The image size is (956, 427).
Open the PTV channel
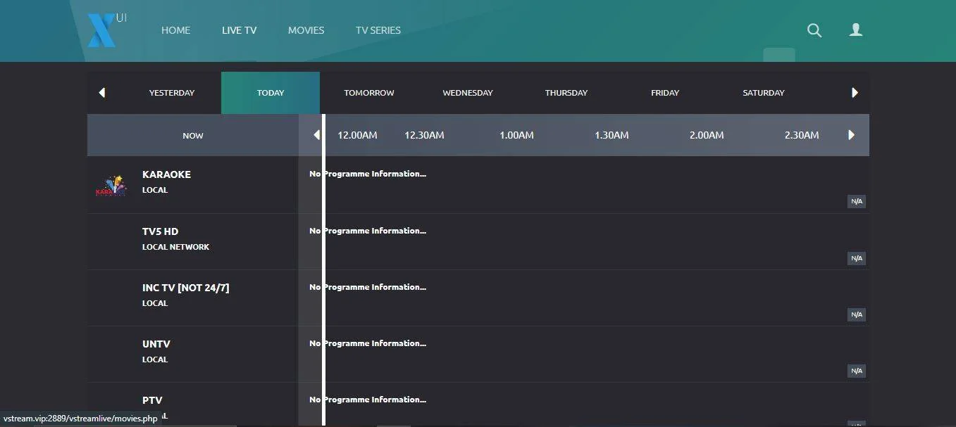click(152, 400)
